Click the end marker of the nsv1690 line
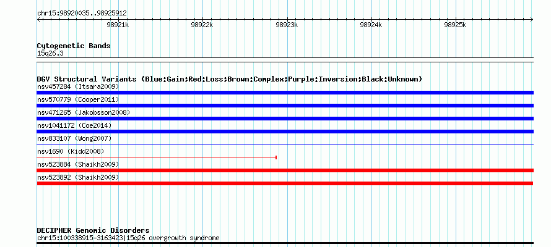The image size is (551, 247). tap(276, 157)
